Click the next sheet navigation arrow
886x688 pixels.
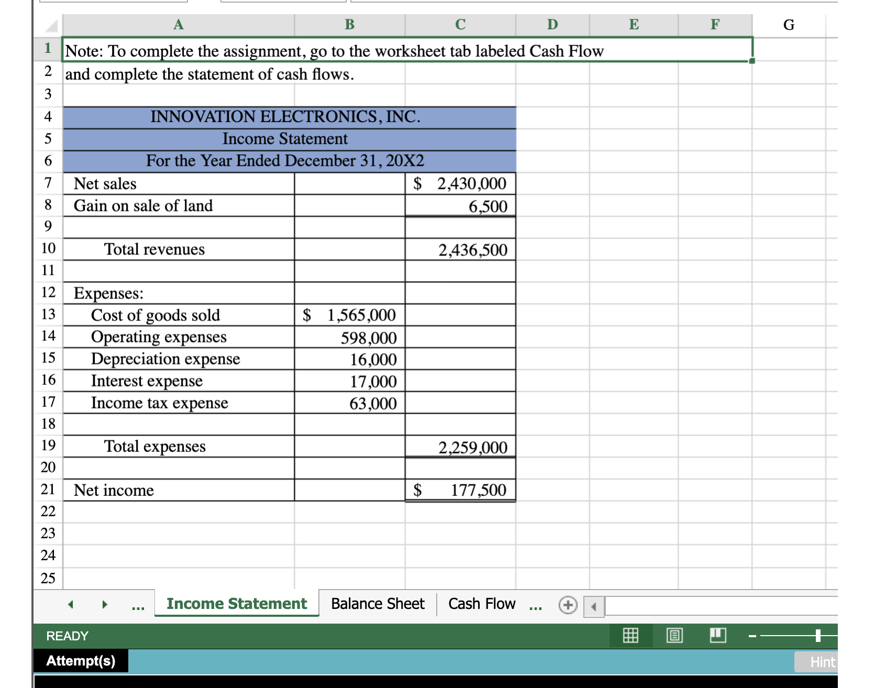(104, 604)
